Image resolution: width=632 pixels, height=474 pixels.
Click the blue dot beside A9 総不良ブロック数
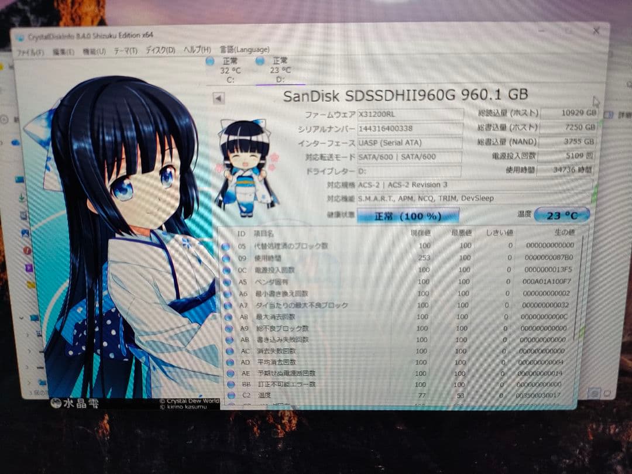pyautogui.click(x=228, y=328)
